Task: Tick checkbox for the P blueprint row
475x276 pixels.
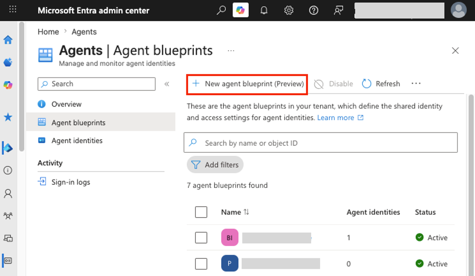Action: 201,264
